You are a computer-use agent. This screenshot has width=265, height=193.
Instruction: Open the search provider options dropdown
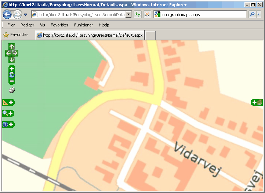(259, 14)
